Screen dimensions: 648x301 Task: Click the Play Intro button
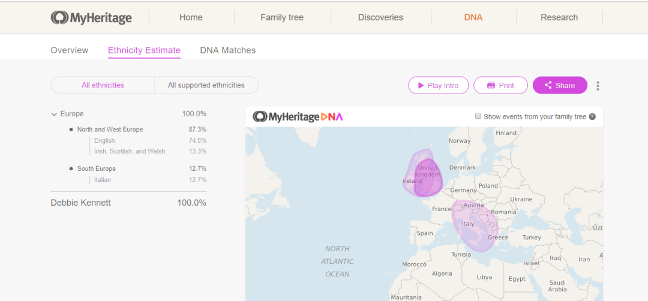click(x=439, y=86)
